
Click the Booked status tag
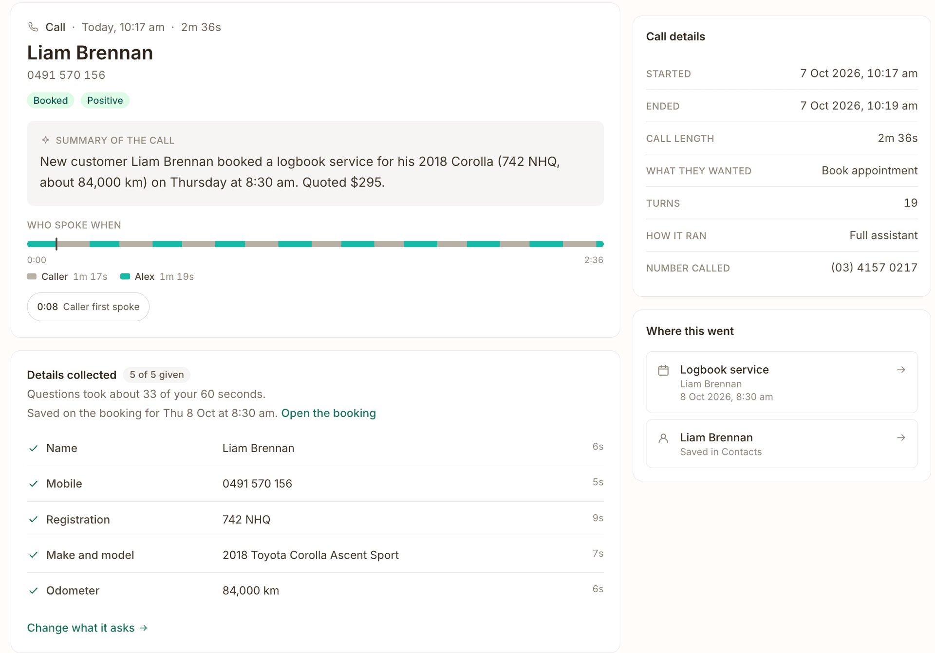(x=51, y=100)
